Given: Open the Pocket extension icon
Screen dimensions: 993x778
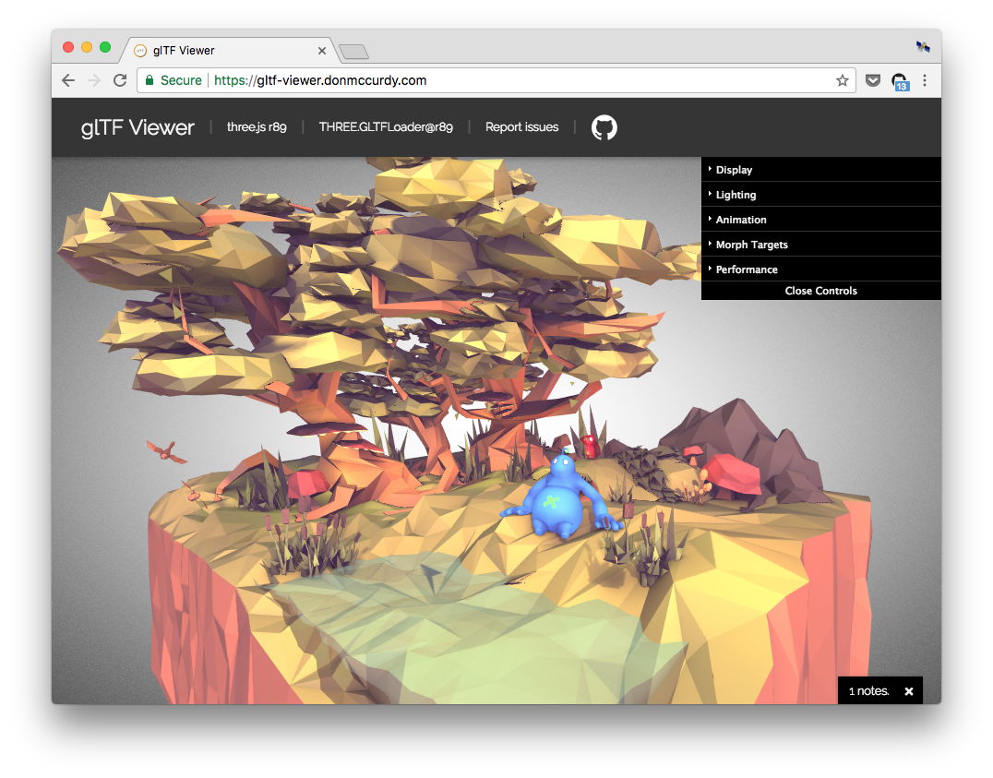Looking at the screenshot, I should (873, 80).
